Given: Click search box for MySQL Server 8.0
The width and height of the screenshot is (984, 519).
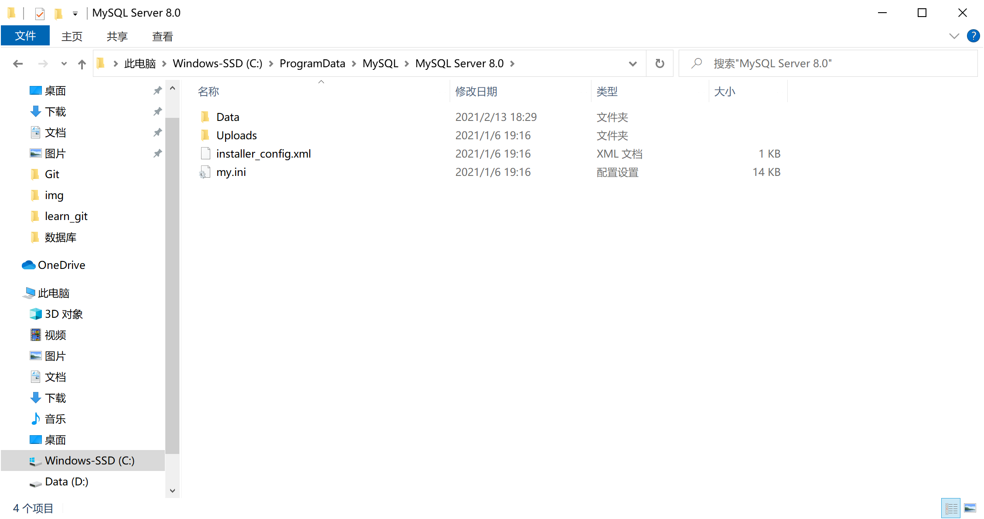Looking at the screenshot, I should pyautogui.click(x=829, y=64).
